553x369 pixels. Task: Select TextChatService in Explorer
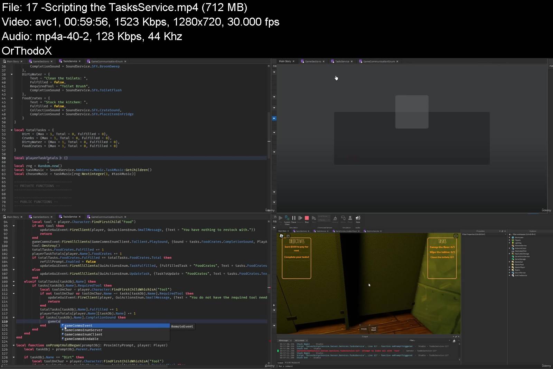(x=521, y=275)
